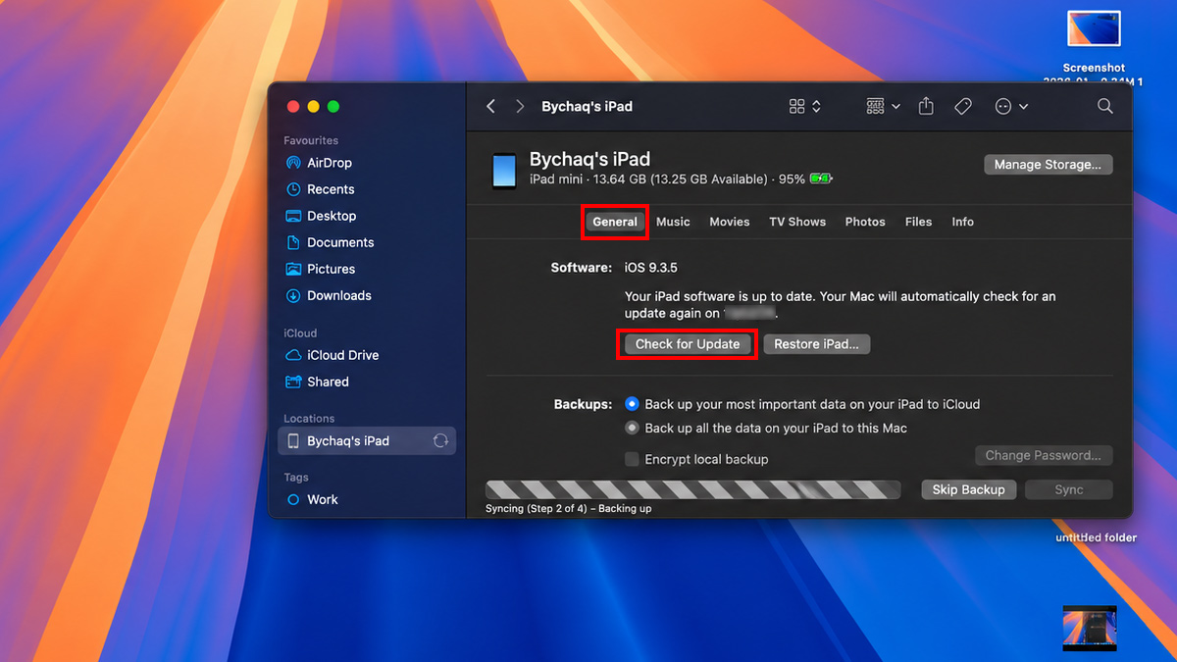Image resolution: width=1177 pixels, height=662 pixels.
Task: Select the "untitled folder" label on the desktop
Action: pos(1097,537)
